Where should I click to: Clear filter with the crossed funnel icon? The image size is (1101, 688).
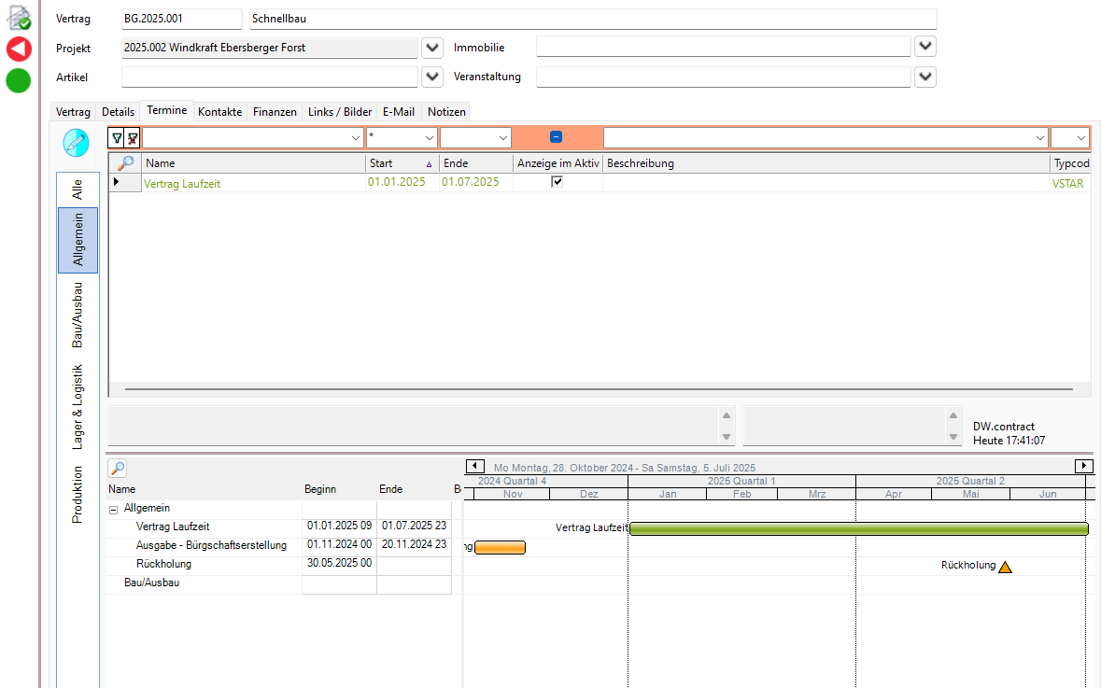[133, 138]
